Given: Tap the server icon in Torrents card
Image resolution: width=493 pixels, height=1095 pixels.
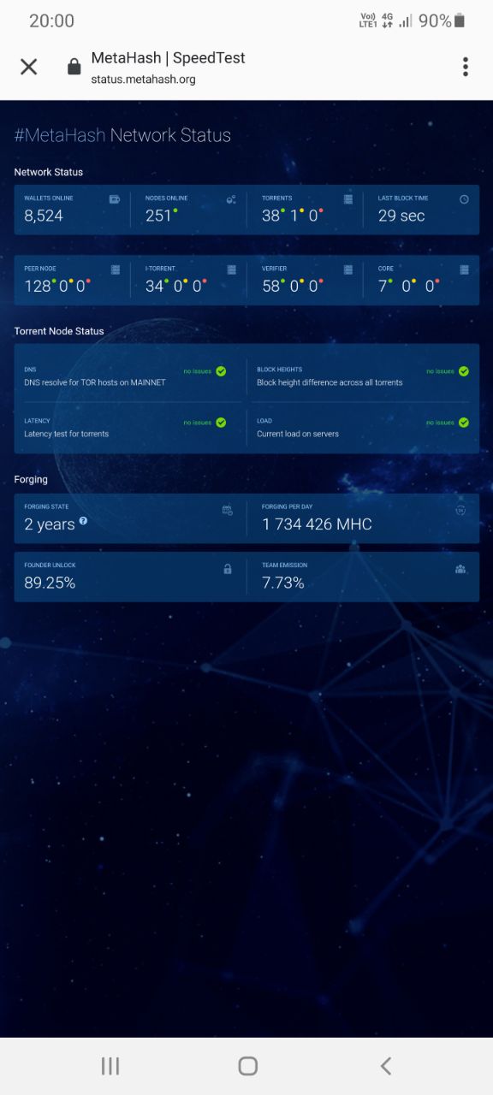Looking at the screenshot, I should point(347,199).
